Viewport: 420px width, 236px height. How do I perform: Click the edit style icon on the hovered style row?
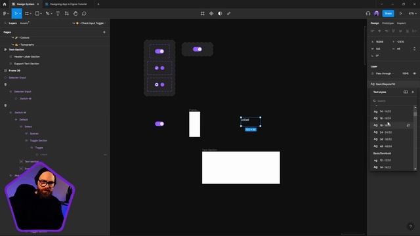(408, 125)
